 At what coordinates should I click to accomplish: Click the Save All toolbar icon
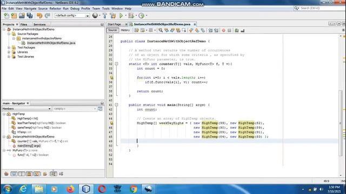click(29, 16)
